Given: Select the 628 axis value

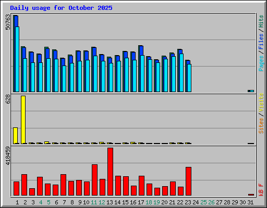Looking at the screenshot, I should (x=8, y=99).
